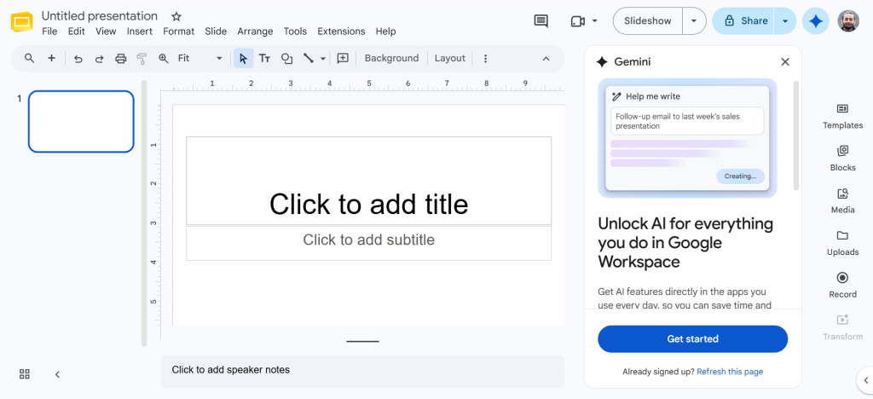Close the Gemini side panel
The image size is (873, 399).
click(x=785, y=61)
